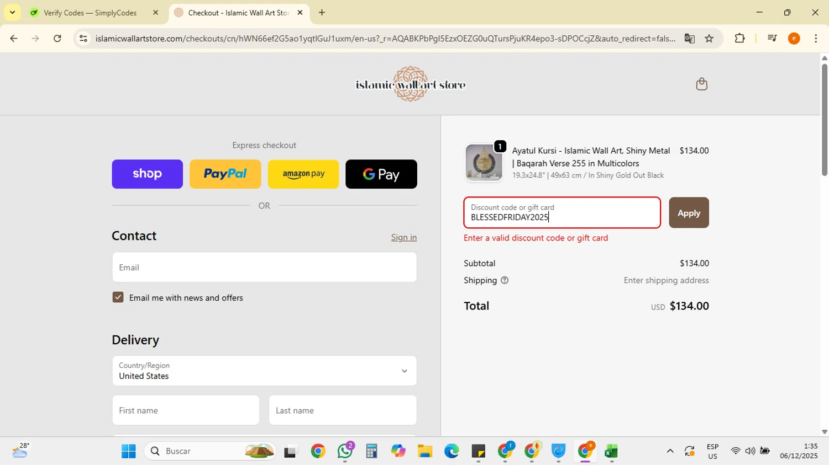
Task: Go back to the previous page
Action: coord(14,39)
